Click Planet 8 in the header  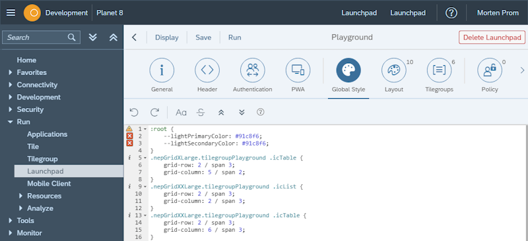(110, 13)
